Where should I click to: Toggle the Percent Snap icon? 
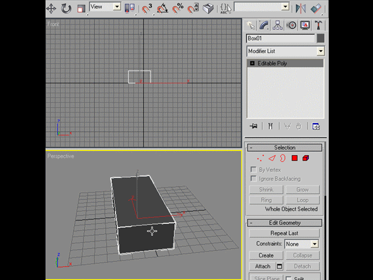coord(178,8)
